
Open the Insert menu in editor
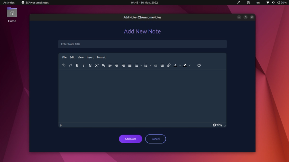click(90, 57)
